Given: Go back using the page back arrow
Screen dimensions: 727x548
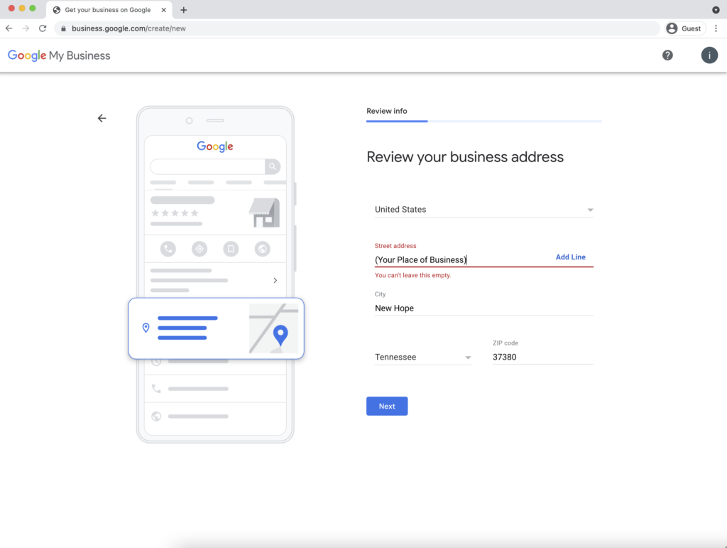Looking at the screenshot, I should coord(102,118).
